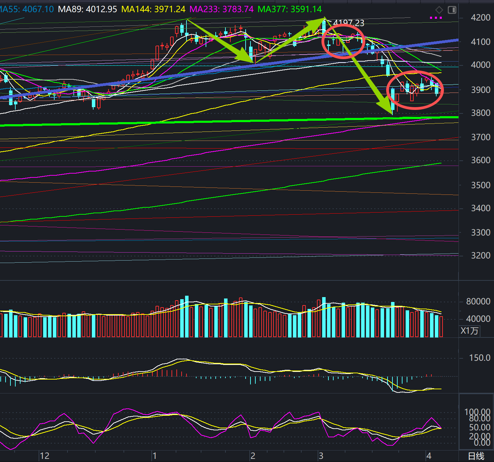This screenshot has width=494, height=462.
Task: Toggle the side panel layout icon
Action: pos(452,10)
